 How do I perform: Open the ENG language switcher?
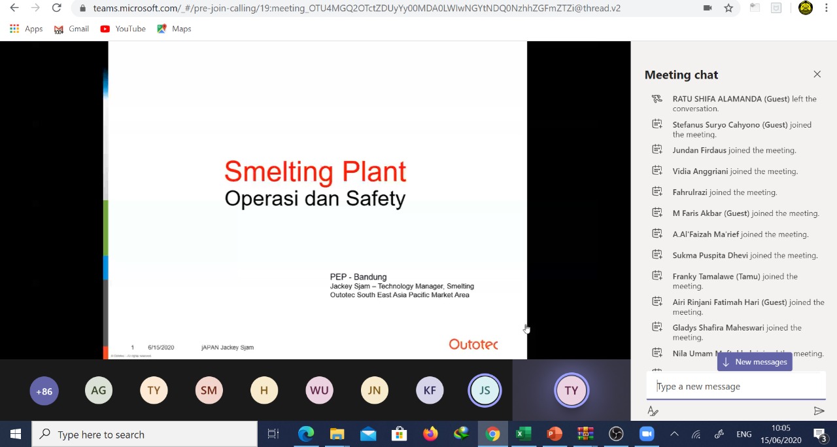(x=745, y=434)
